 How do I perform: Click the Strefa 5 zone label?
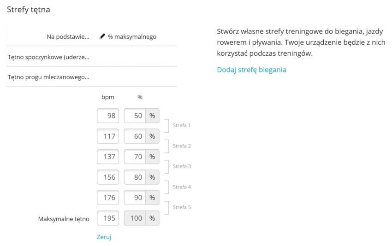click(182, 207)
